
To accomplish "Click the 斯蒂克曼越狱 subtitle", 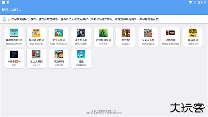I will pyautogui.click(x=148, y=44).
